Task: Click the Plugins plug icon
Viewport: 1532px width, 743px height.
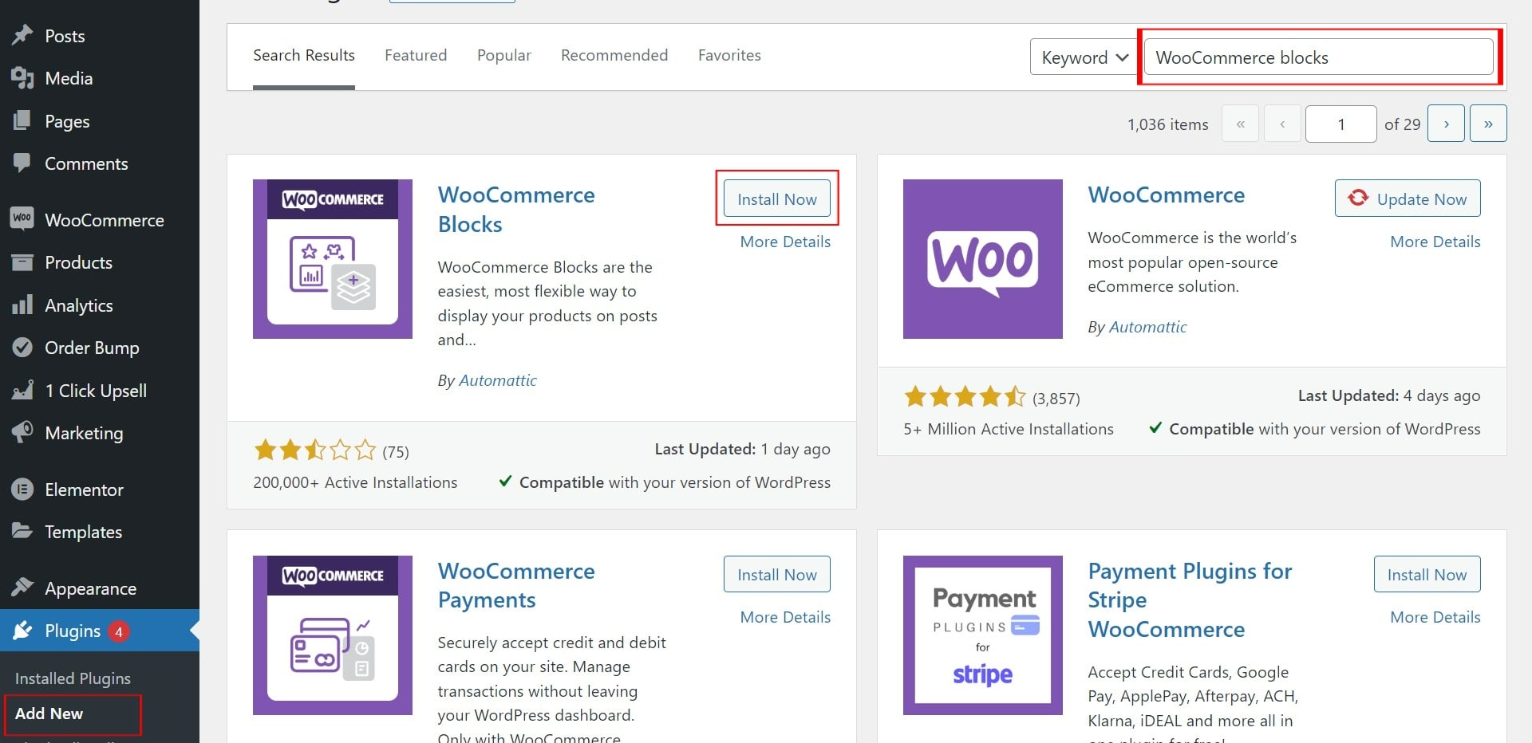Action: (x=22, y=631)
